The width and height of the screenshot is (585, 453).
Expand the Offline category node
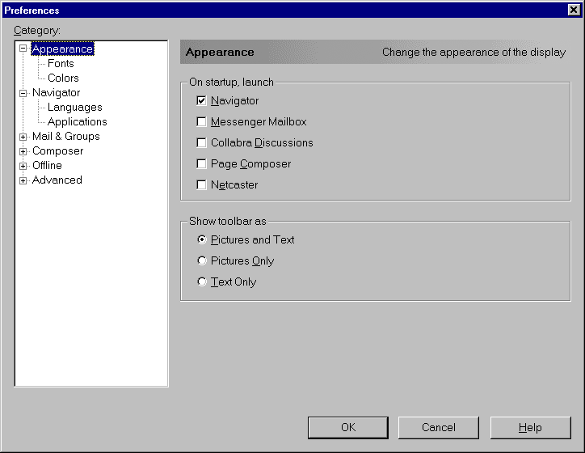coord(23,166)
